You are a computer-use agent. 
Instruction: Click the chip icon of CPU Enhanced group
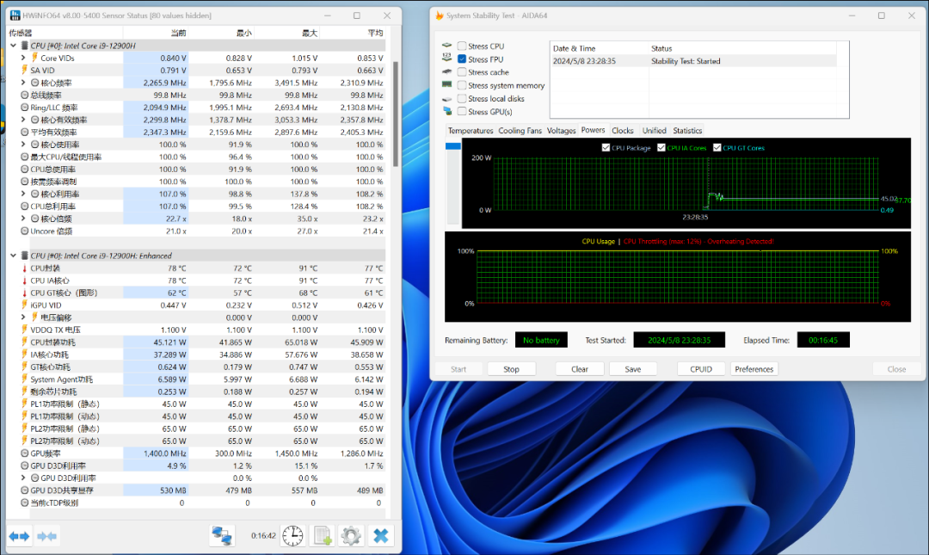(24, 256)
